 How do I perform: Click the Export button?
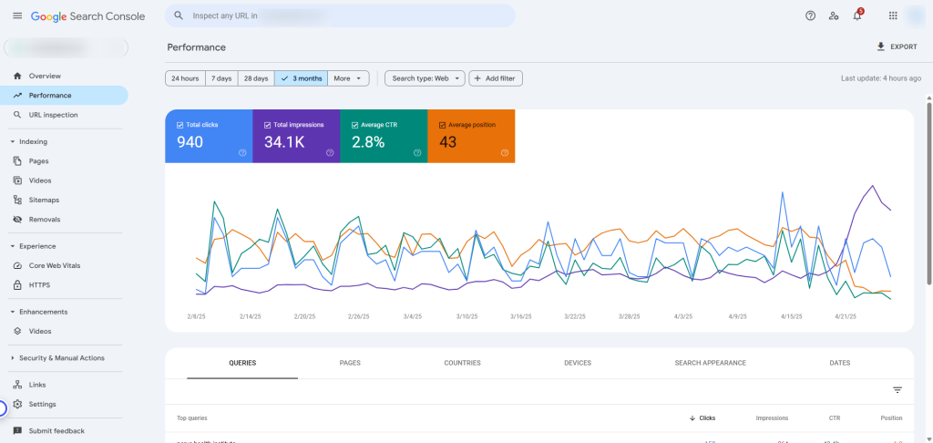click(x=897, y=46)
